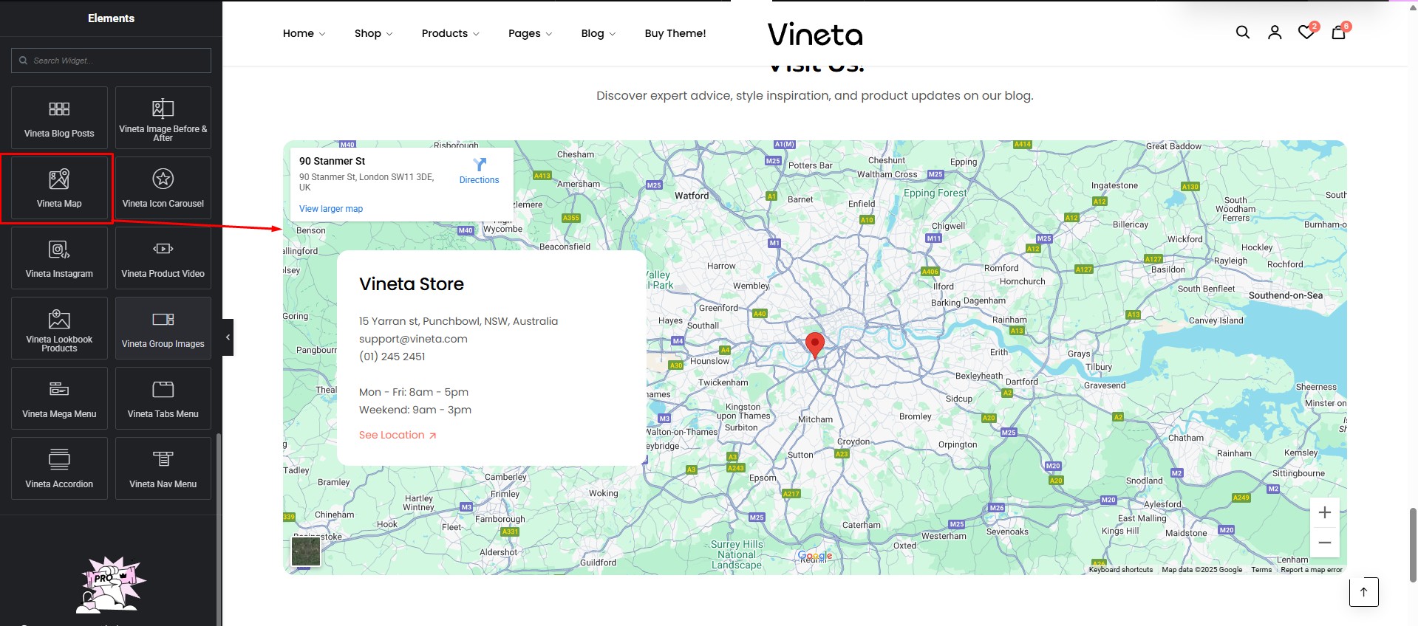Click the See Location link
This screenshot has height=626, width=1418.
[x=398, y=435]
